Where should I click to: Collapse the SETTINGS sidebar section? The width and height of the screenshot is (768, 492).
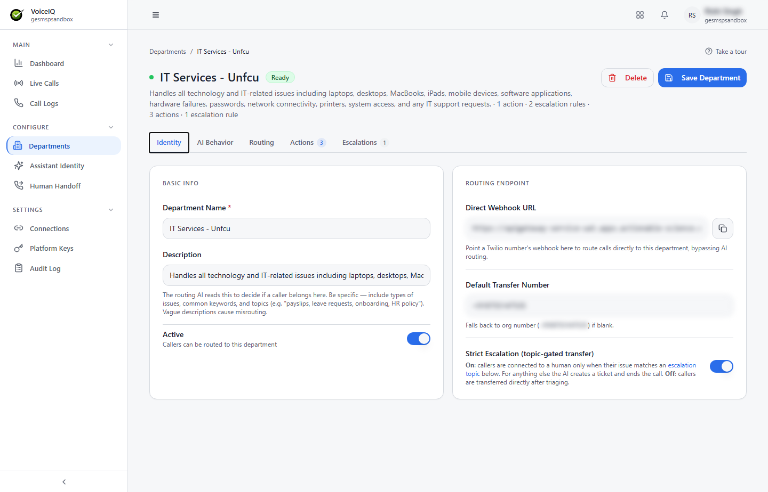pos(111,210)
